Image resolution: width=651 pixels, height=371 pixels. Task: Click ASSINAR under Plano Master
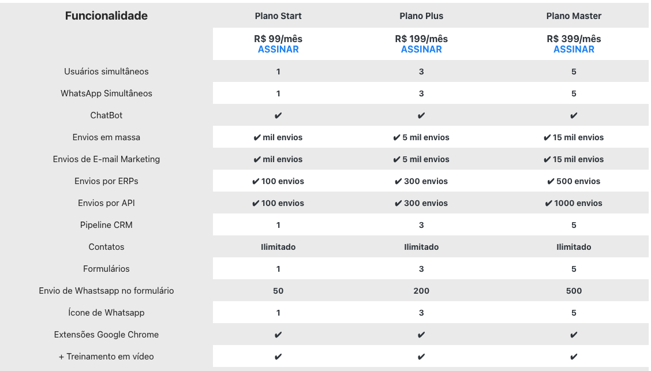[574, 50]
